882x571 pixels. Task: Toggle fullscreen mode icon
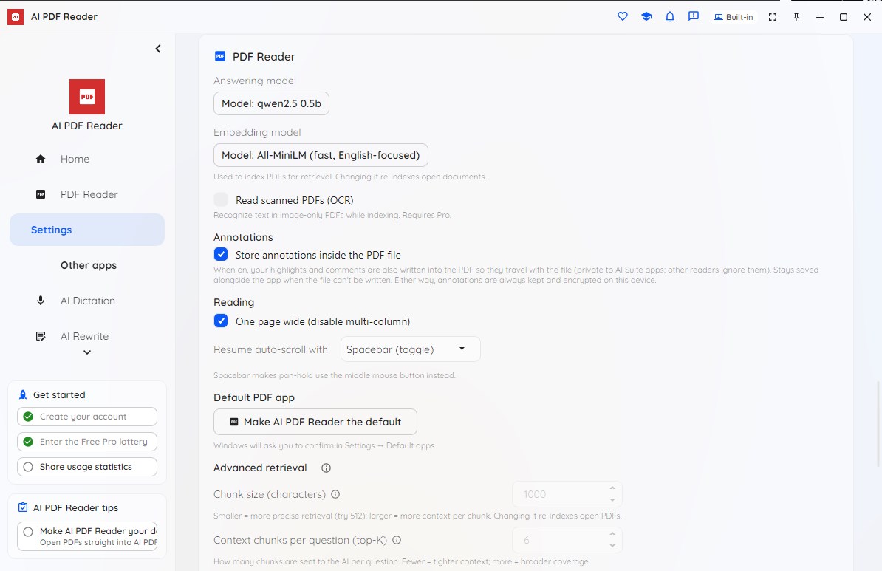tap(773, 17)
